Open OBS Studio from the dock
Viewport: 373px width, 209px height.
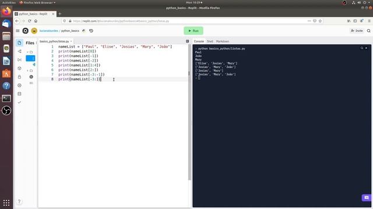click(x=6, y=110)
